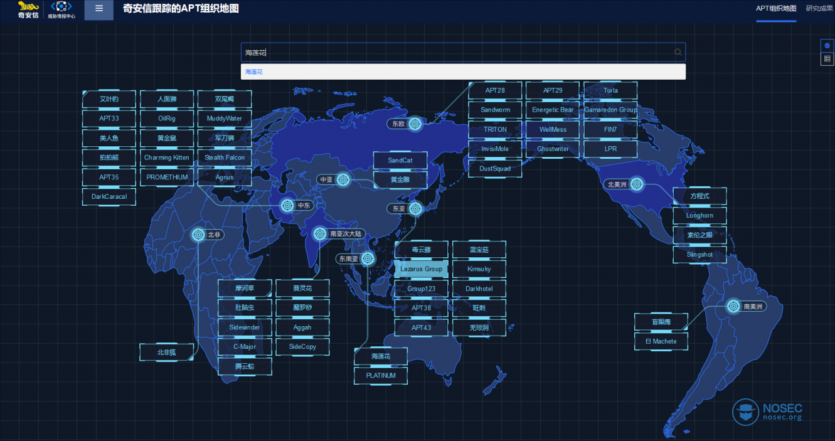The image size is (835, 441).
Task: Select the 黄金雕 group card
Action: click(400, 180)
